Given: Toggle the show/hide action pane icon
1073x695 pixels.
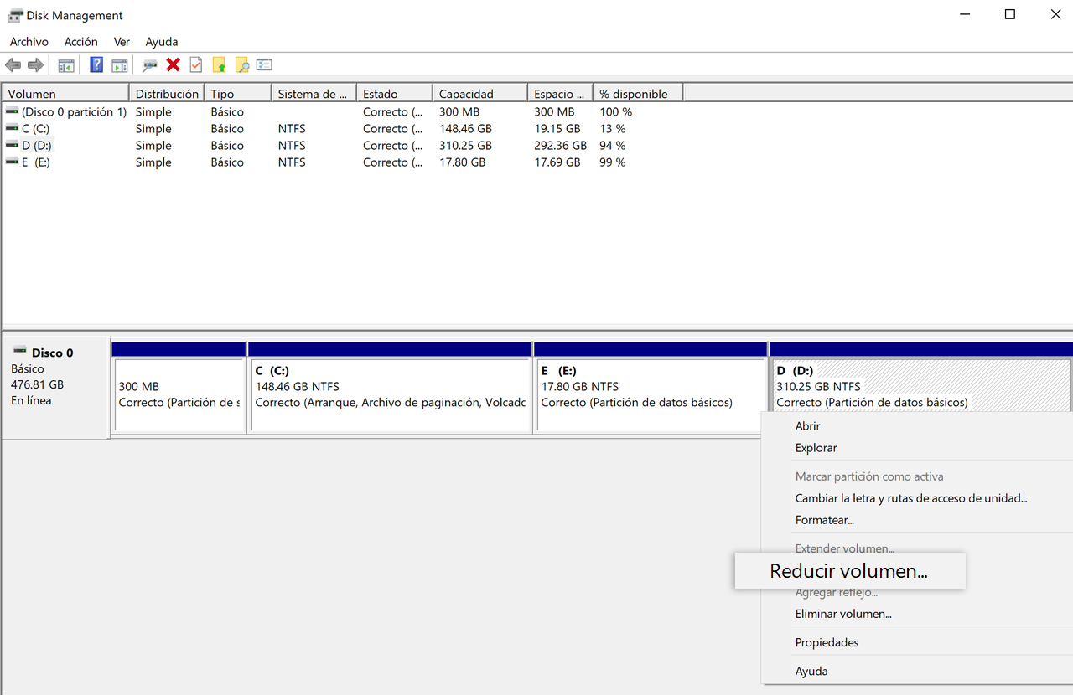Looking at the screenshot, I should pyautogui.click(x=120, y=65).
